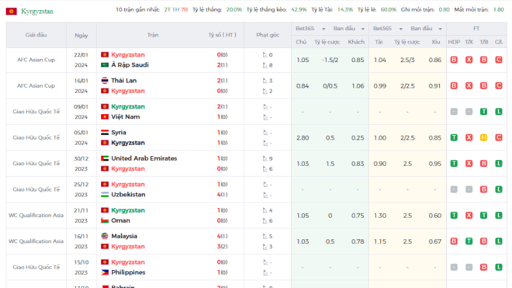Click the Việt Nam team link
The width and height of the screenshot is (512, 288).
point(125,117)
